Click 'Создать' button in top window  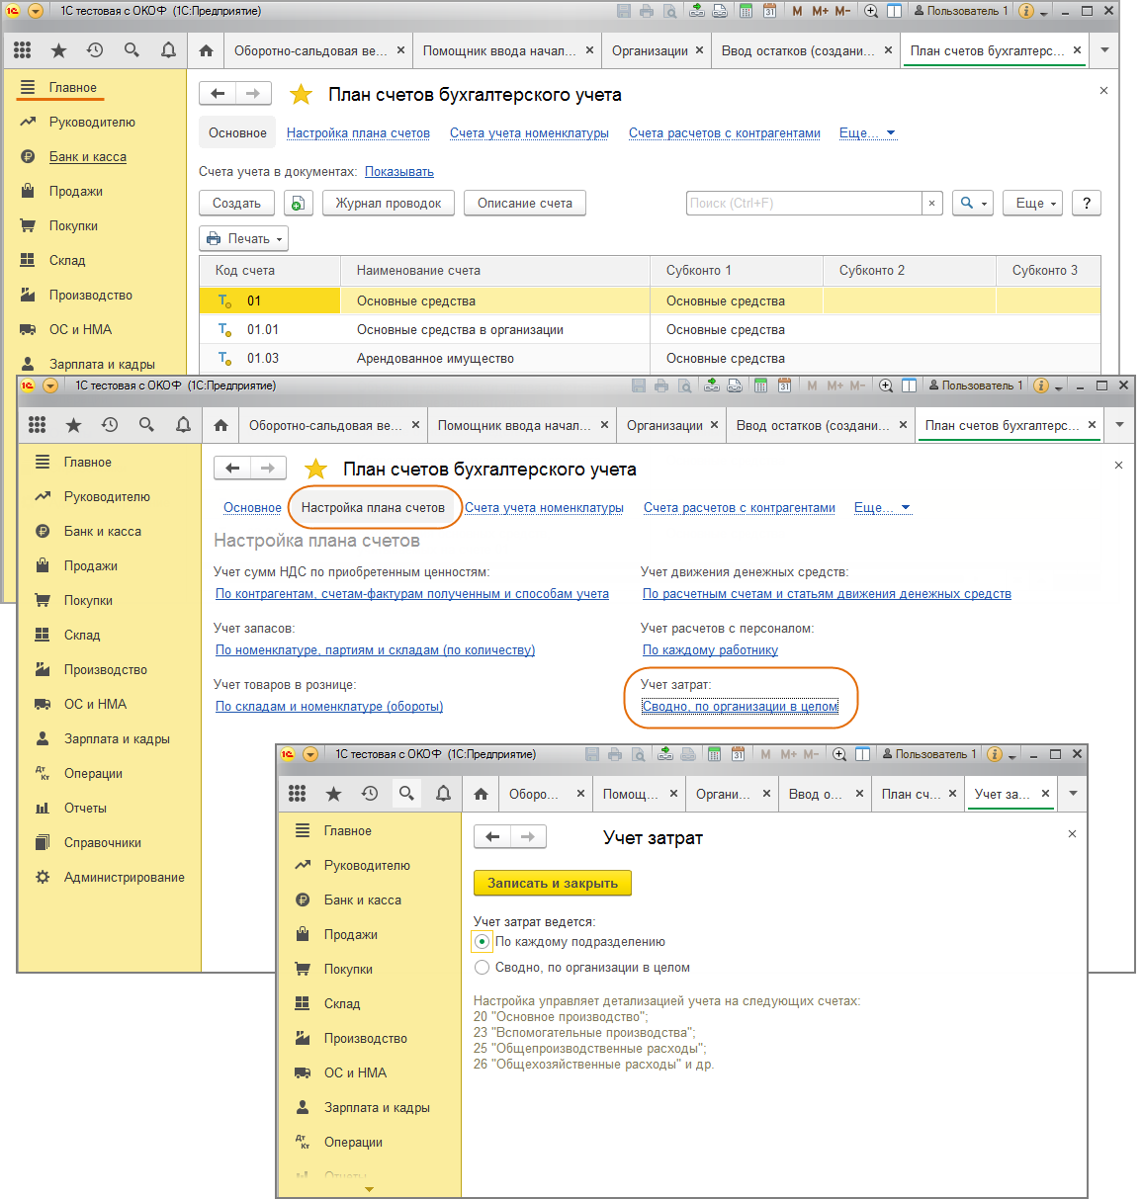tap(236, 203)
